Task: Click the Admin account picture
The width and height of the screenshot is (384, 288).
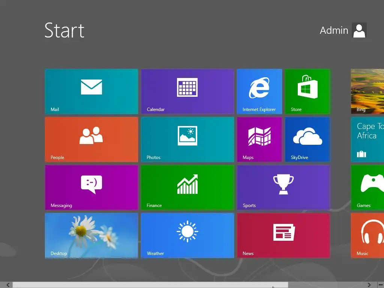Action: [359, 30]
